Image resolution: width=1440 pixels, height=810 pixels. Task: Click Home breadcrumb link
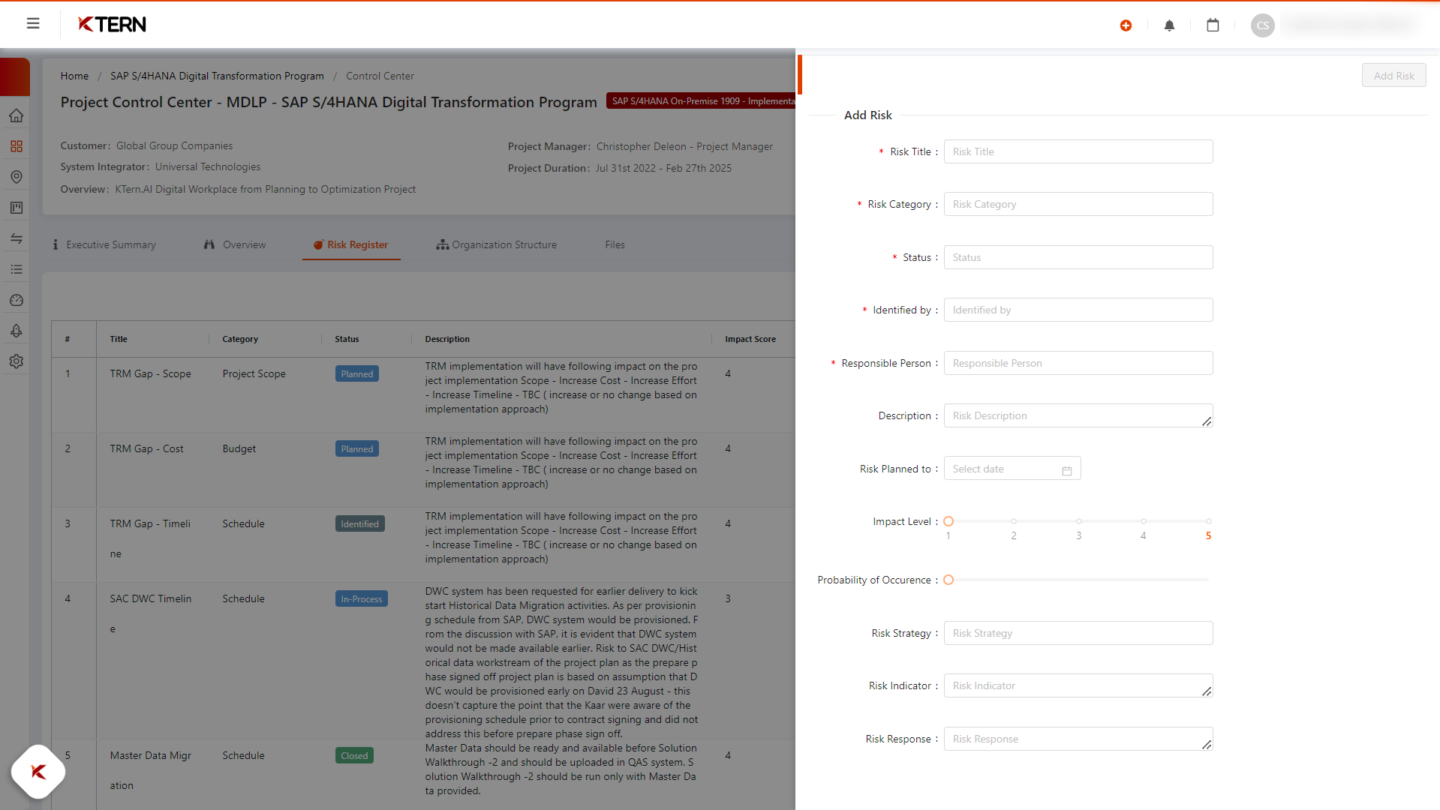pyautogui.click(x=74, y=76)
